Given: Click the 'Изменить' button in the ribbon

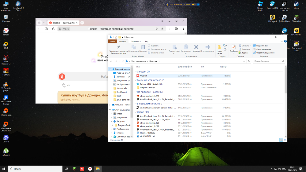Looking at the screenshot, I should click(244, 49).
